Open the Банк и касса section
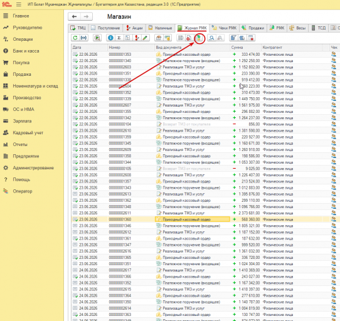Screen dimensions: 340x321 (x=26, y=51)
